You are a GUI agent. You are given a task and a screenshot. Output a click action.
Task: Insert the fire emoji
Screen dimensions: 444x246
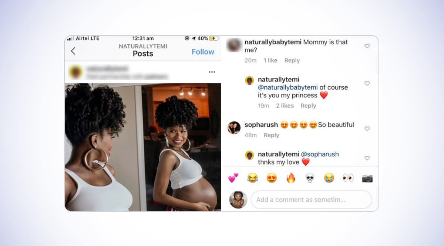coord(291,178)
